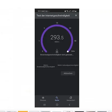Screen dimensions: 112x112
Task: Open the Gespeichert tab
Action: [71, 99]
